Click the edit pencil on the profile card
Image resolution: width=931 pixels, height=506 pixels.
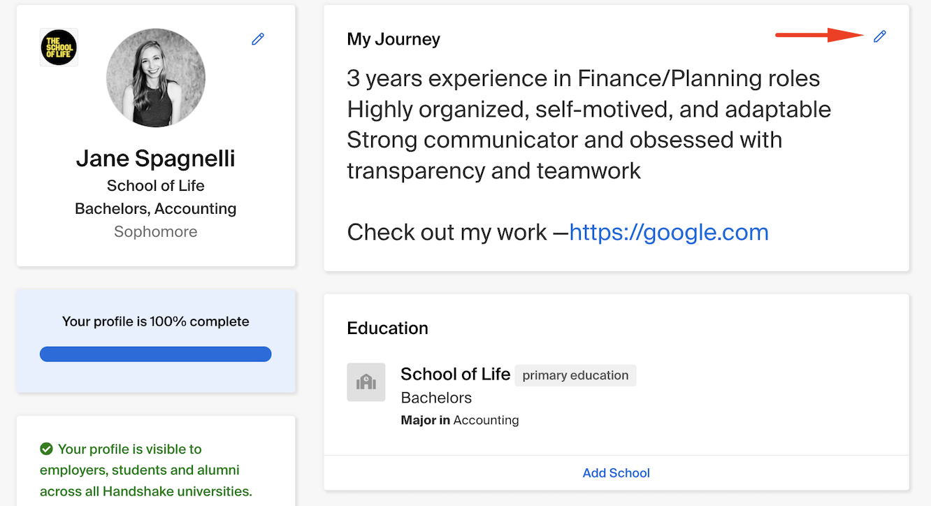click(x=257, y=39)
